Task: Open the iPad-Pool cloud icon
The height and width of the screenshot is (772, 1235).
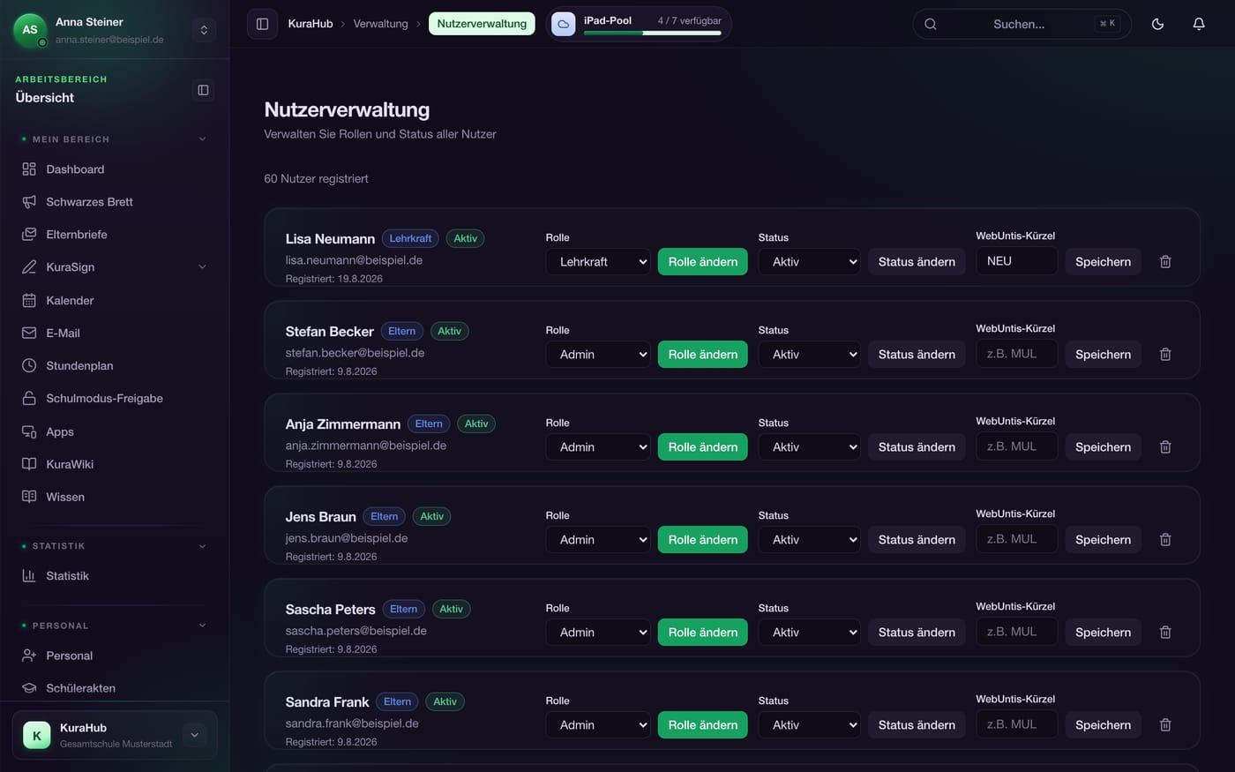Action: [564, 24]
